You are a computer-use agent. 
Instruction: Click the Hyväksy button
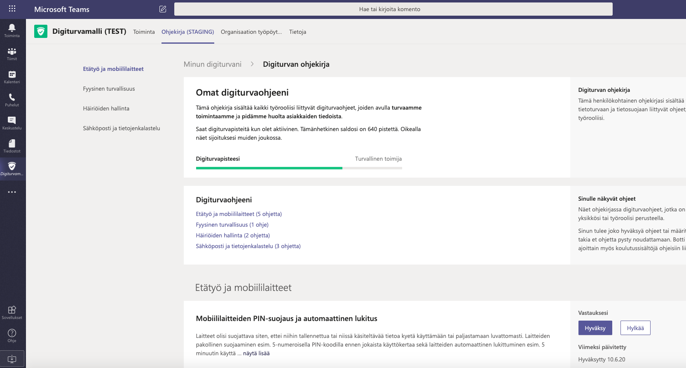[595, 328]
